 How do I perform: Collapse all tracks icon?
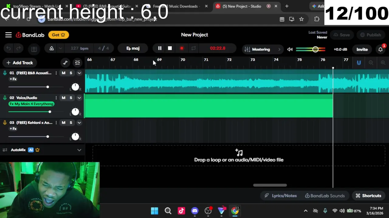(x=77, y=63)
